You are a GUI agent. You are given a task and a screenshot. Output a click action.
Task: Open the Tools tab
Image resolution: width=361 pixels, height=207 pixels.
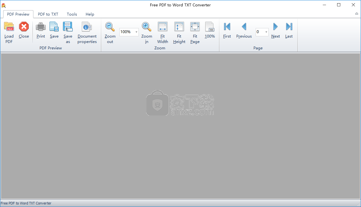tap(72, 14)
